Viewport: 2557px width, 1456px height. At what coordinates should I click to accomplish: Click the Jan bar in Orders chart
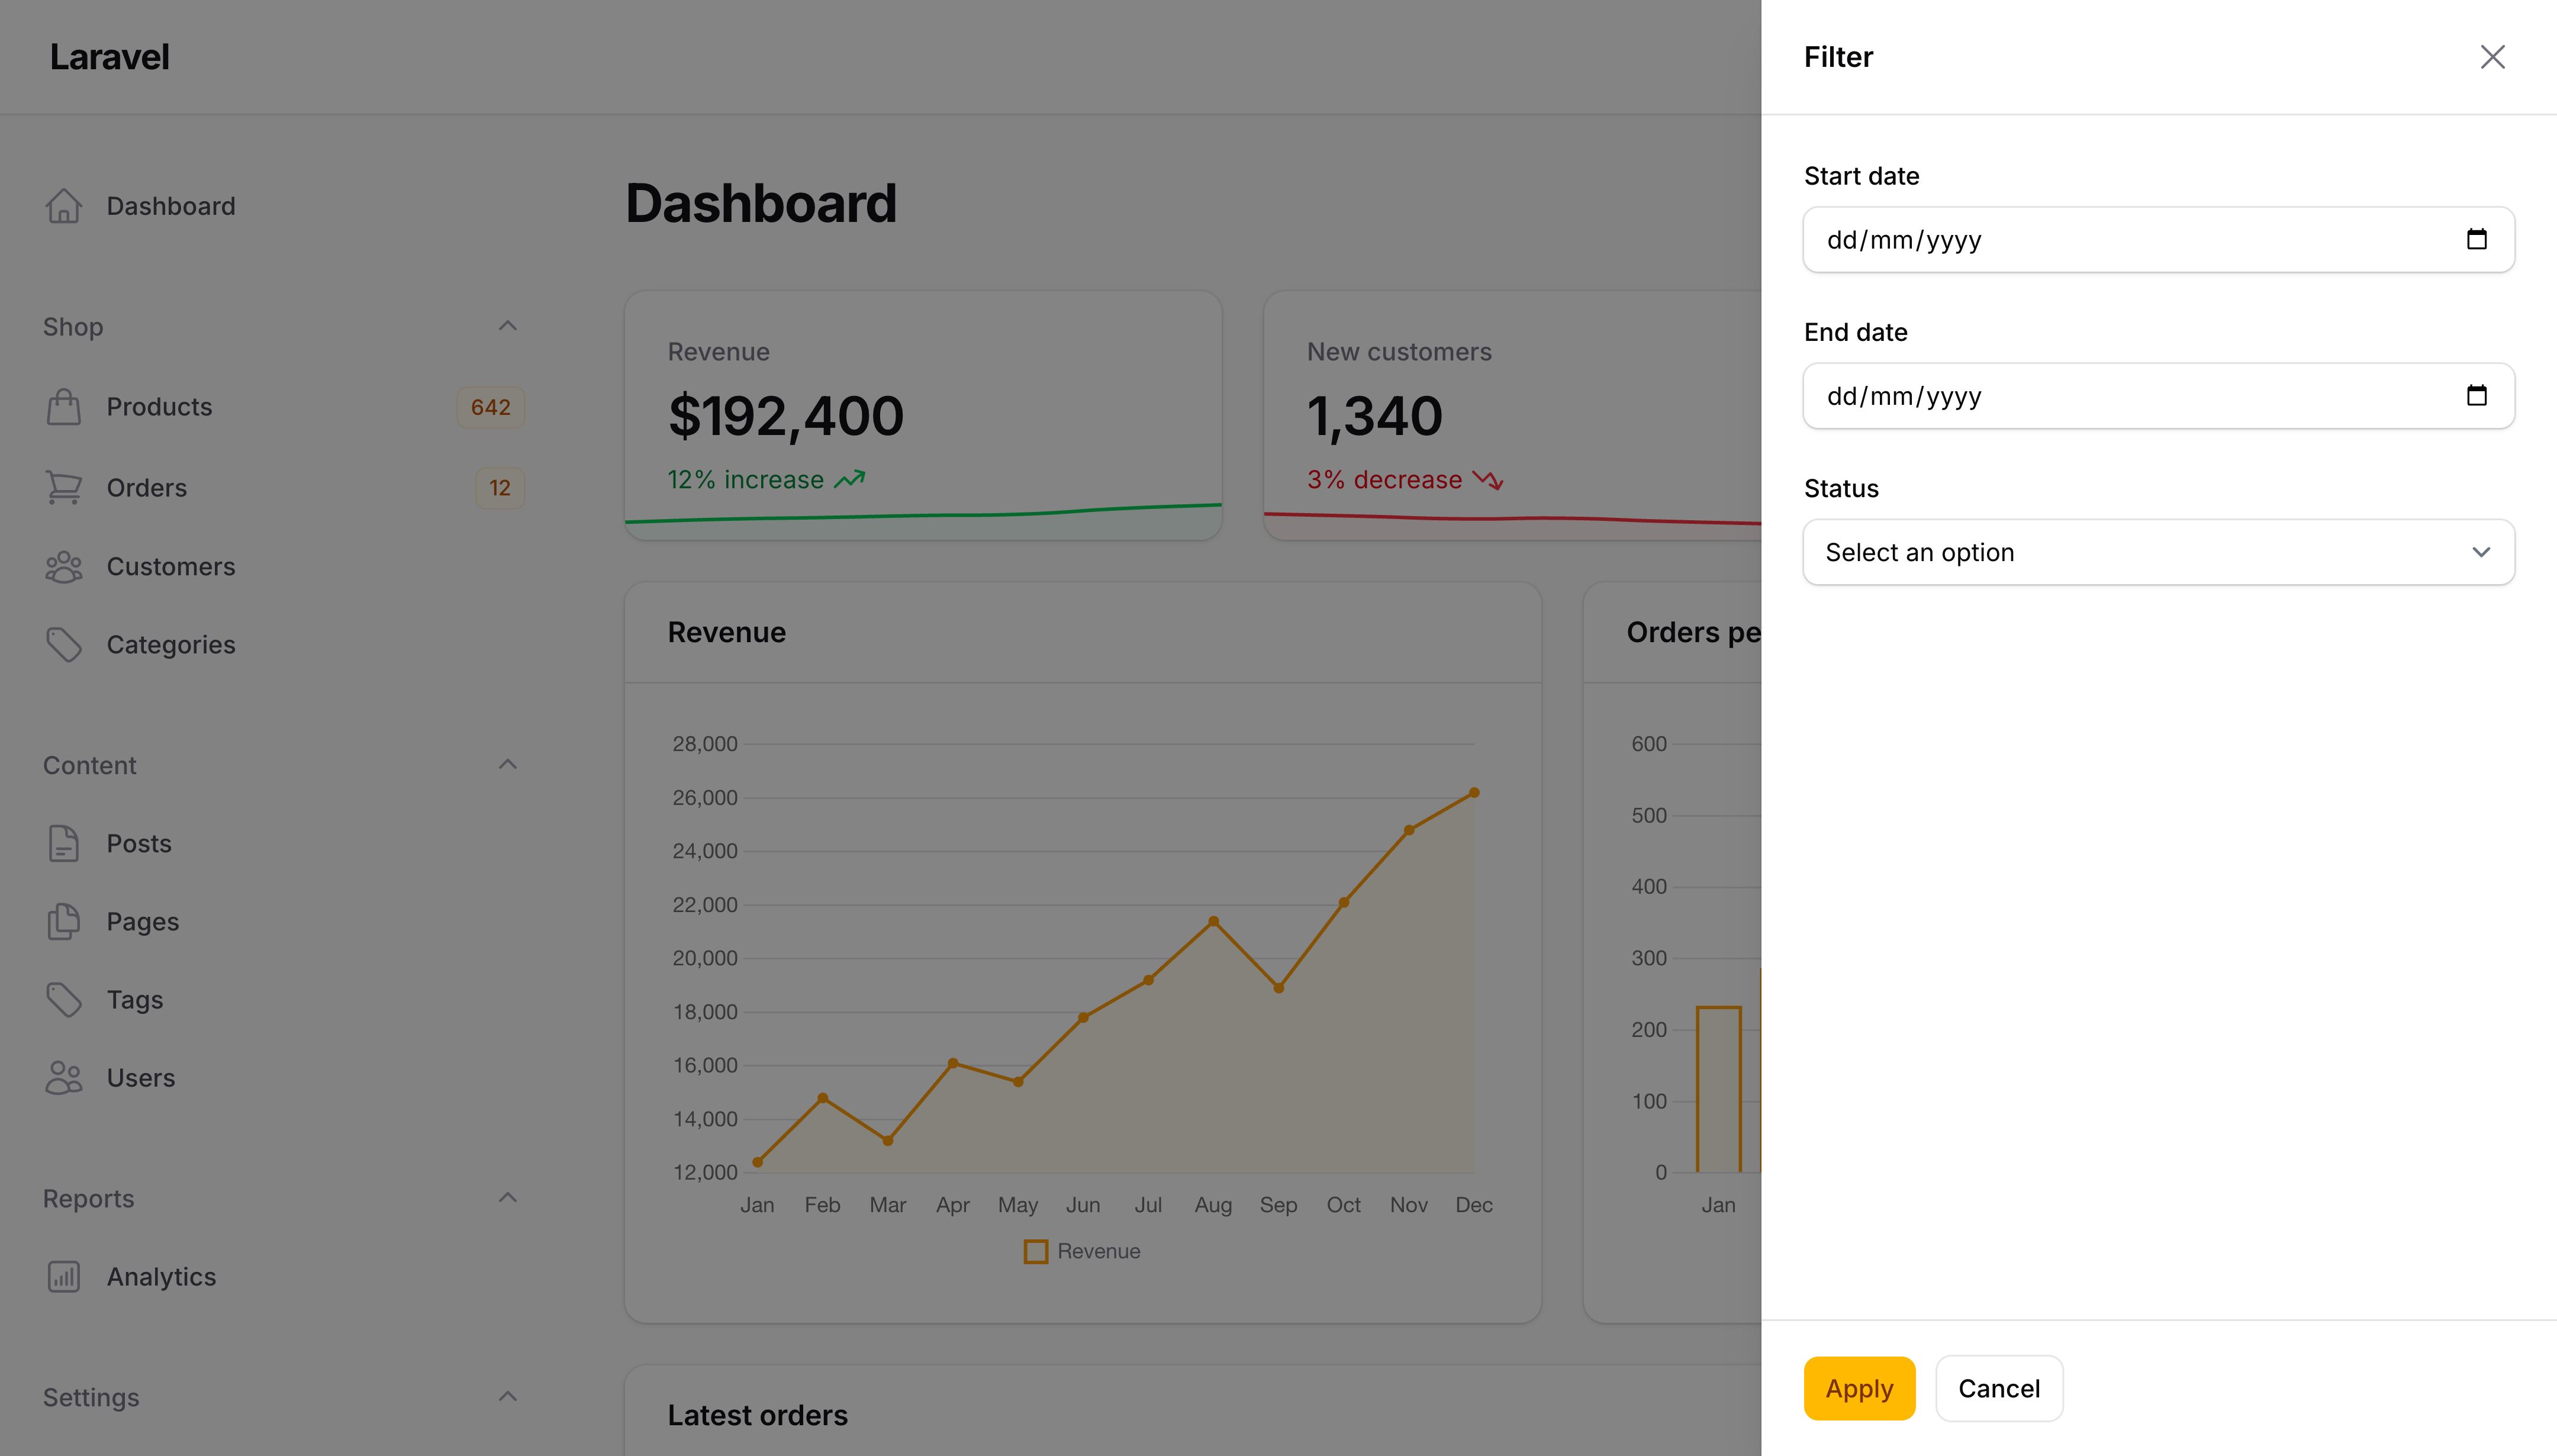click(x=1718, y=1089)
